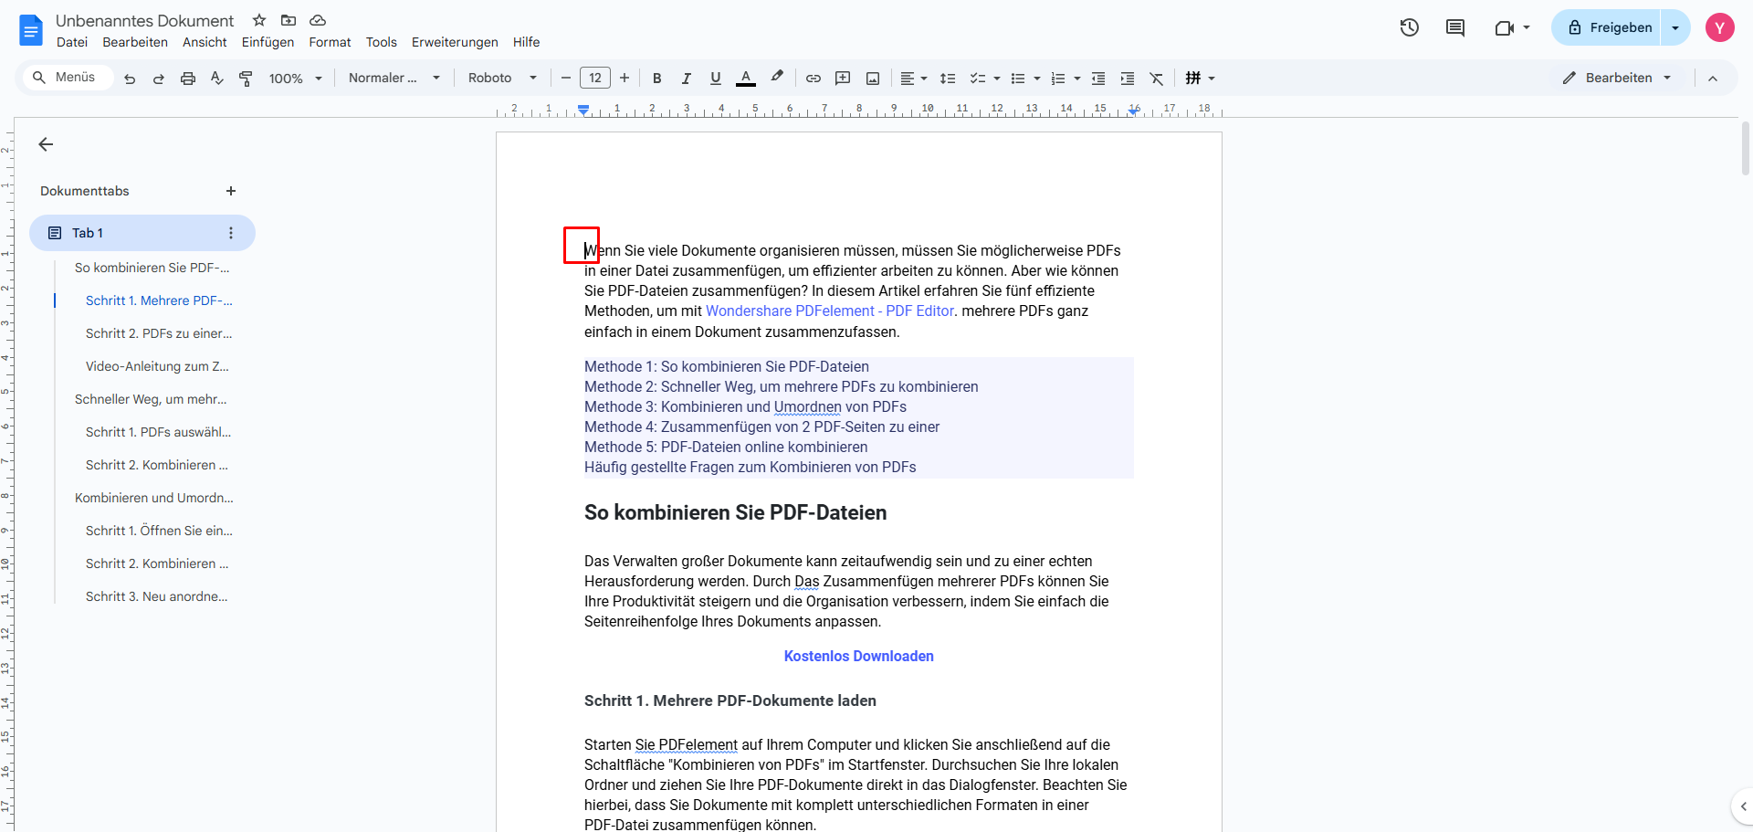The image size is (1753, 832).
Task: Open the Bearbeiten editing mode dropdown
Action: coord(1617,79)
